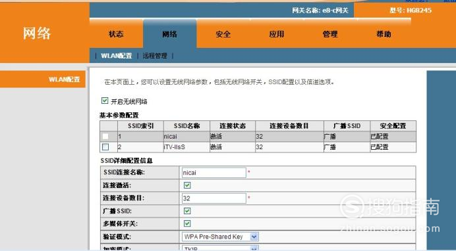Image resolution: width=456 pixels, height=251 pixels.
Task: Click 广播 in the nicai row
Action: tap(330, 137)
